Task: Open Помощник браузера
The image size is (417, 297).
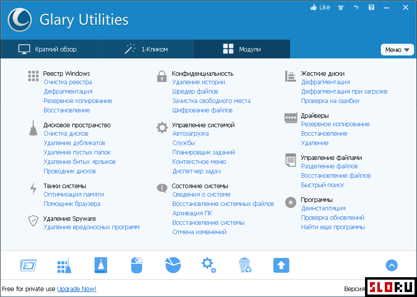Action: coord(72,204)
